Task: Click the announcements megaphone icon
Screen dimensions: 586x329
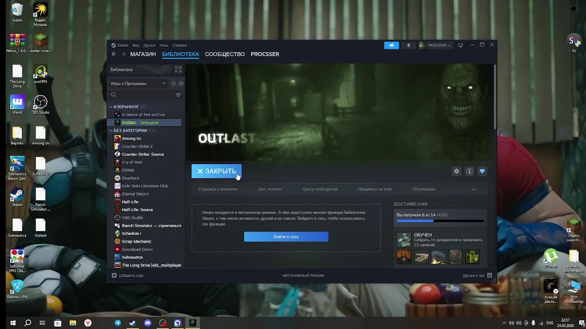Action: click(391, 45)
